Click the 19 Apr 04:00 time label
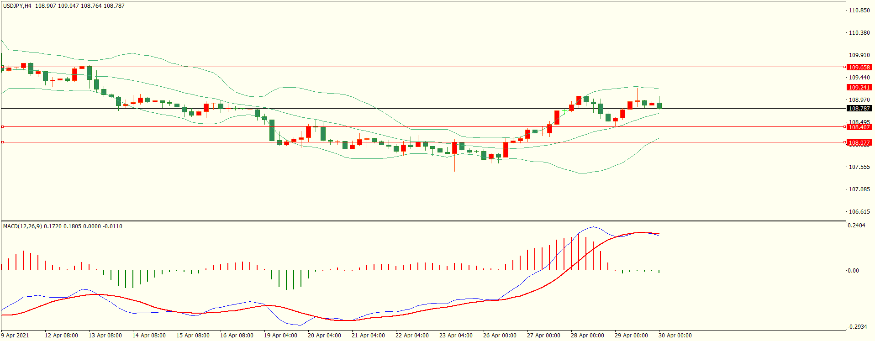The height and width of the screenshot is (341, 875). coord(280,336)
